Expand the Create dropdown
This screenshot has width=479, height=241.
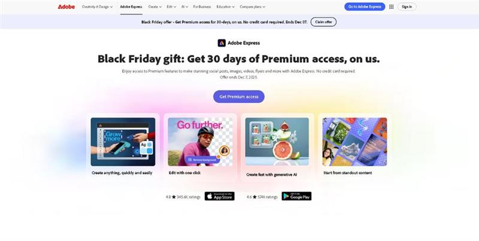pyautogui.click(x=155, y=7)
